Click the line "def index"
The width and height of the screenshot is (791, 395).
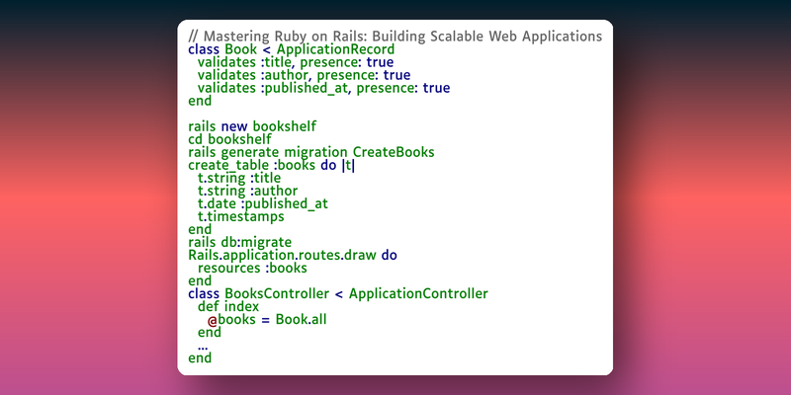point(228,306)
